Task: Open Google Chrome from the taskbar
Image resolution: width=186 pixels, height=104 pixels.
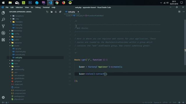Action: coord(57,3)
